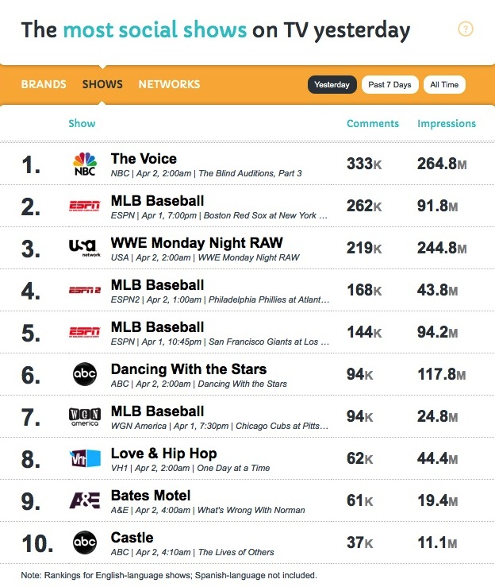Open Dancing With the Stars title
This screenshot has width=495, height=587.
(x=189, y=369)
